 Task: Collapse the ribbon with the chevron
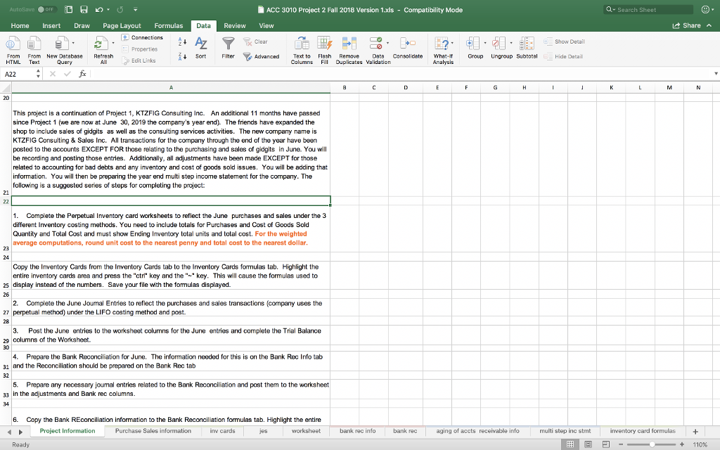(709, 26)
